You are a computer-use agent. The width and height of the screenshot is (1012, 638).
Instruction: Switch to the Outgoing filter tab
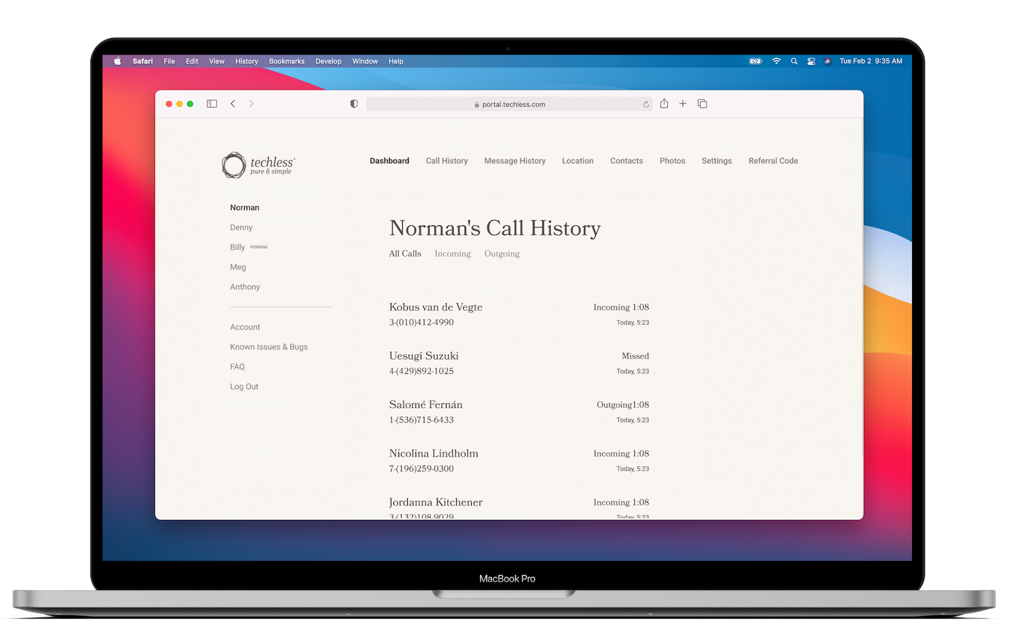[502, 253]
